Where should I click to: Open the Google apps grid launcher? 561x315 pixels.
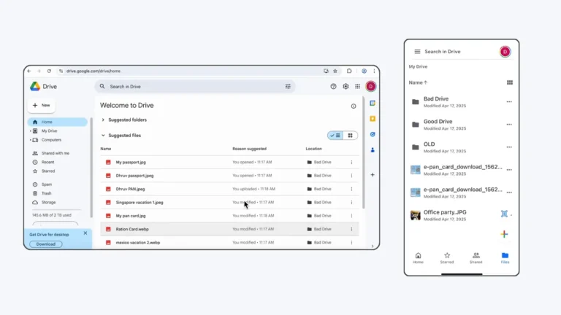click(357, 86)
